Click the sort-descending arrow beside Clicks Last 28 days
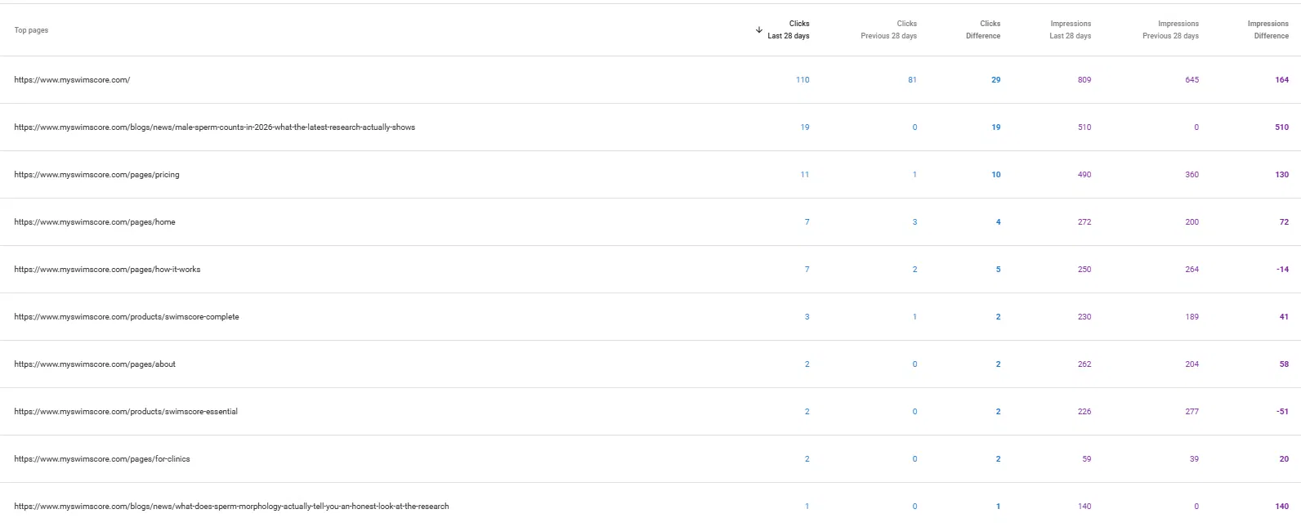This screenshot has height=527, width=1301. tap(759, 30)
